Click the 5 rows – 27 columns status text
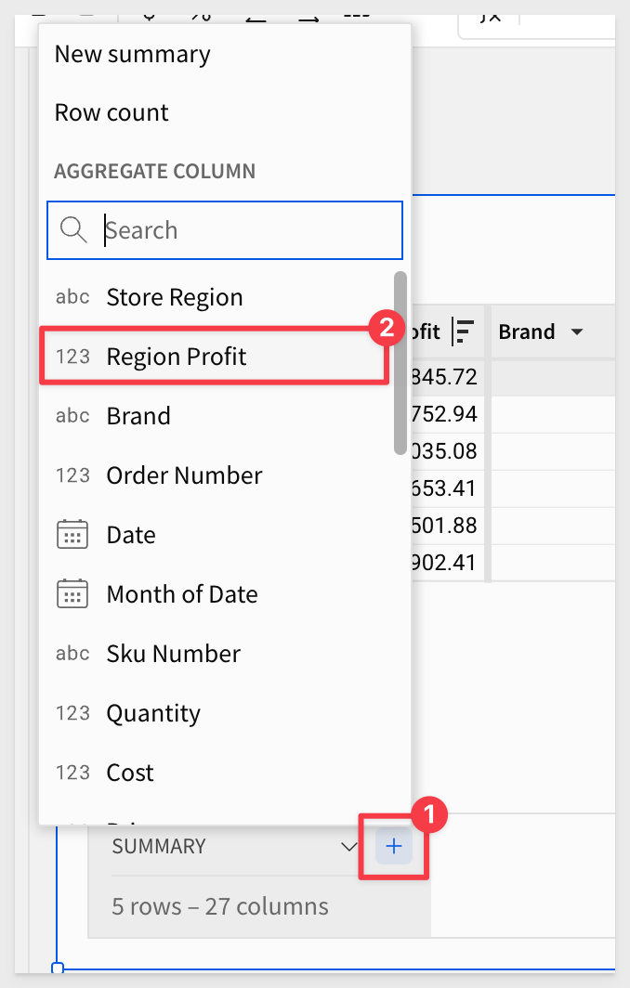The width and height of the screenshot is (630, 988). tap(220, 906)
